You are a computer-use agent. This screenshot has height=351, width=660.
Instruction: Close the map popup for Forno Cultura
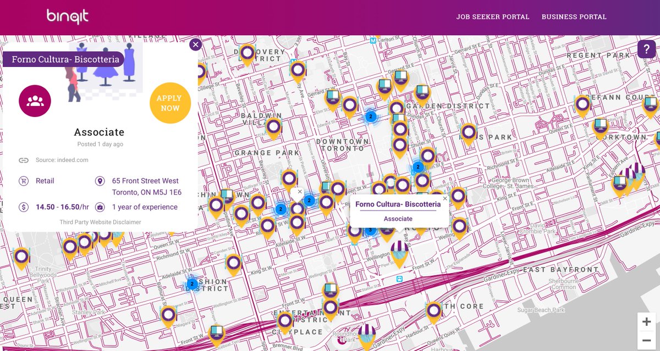click(445, 198)
